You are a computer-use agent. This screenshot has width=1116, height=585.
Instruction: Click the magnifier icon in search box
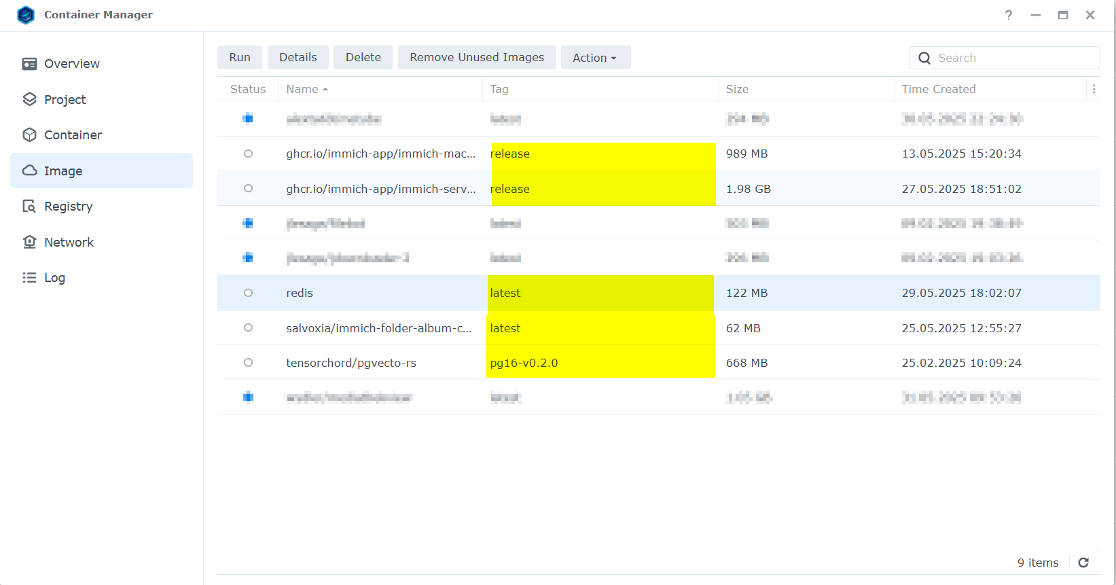tap(924, 58)
